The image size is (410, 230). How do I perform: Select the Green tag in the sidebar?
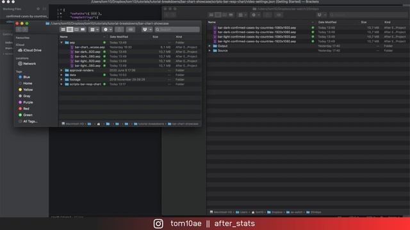coord(25,115)
